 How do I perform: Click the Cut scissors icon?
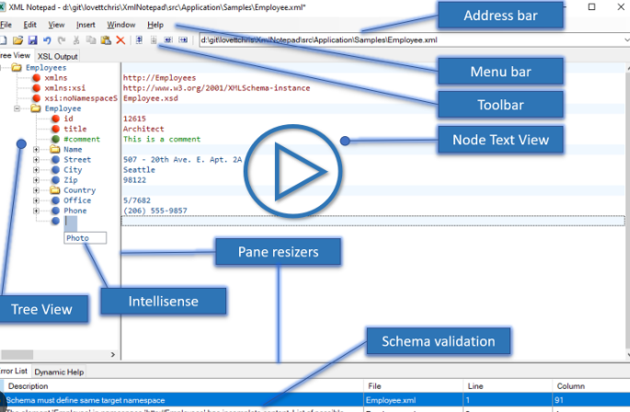point(76,40)
